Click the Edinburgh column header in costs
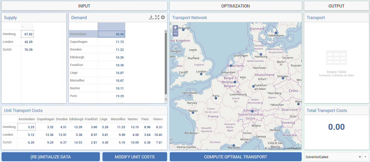Viewport: 370px width, 162px height. pyautogui.click(x=76, y=119)
